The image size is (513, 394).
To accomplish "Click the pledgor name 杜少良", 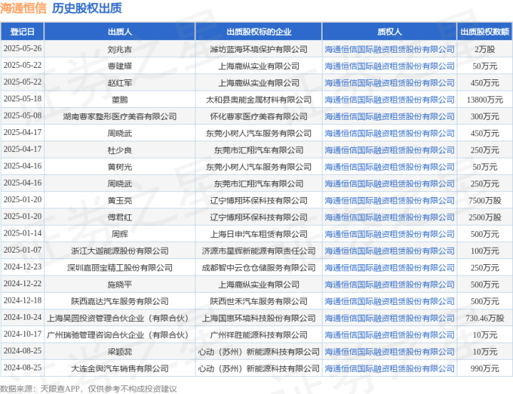I will (x=120, y=150).
